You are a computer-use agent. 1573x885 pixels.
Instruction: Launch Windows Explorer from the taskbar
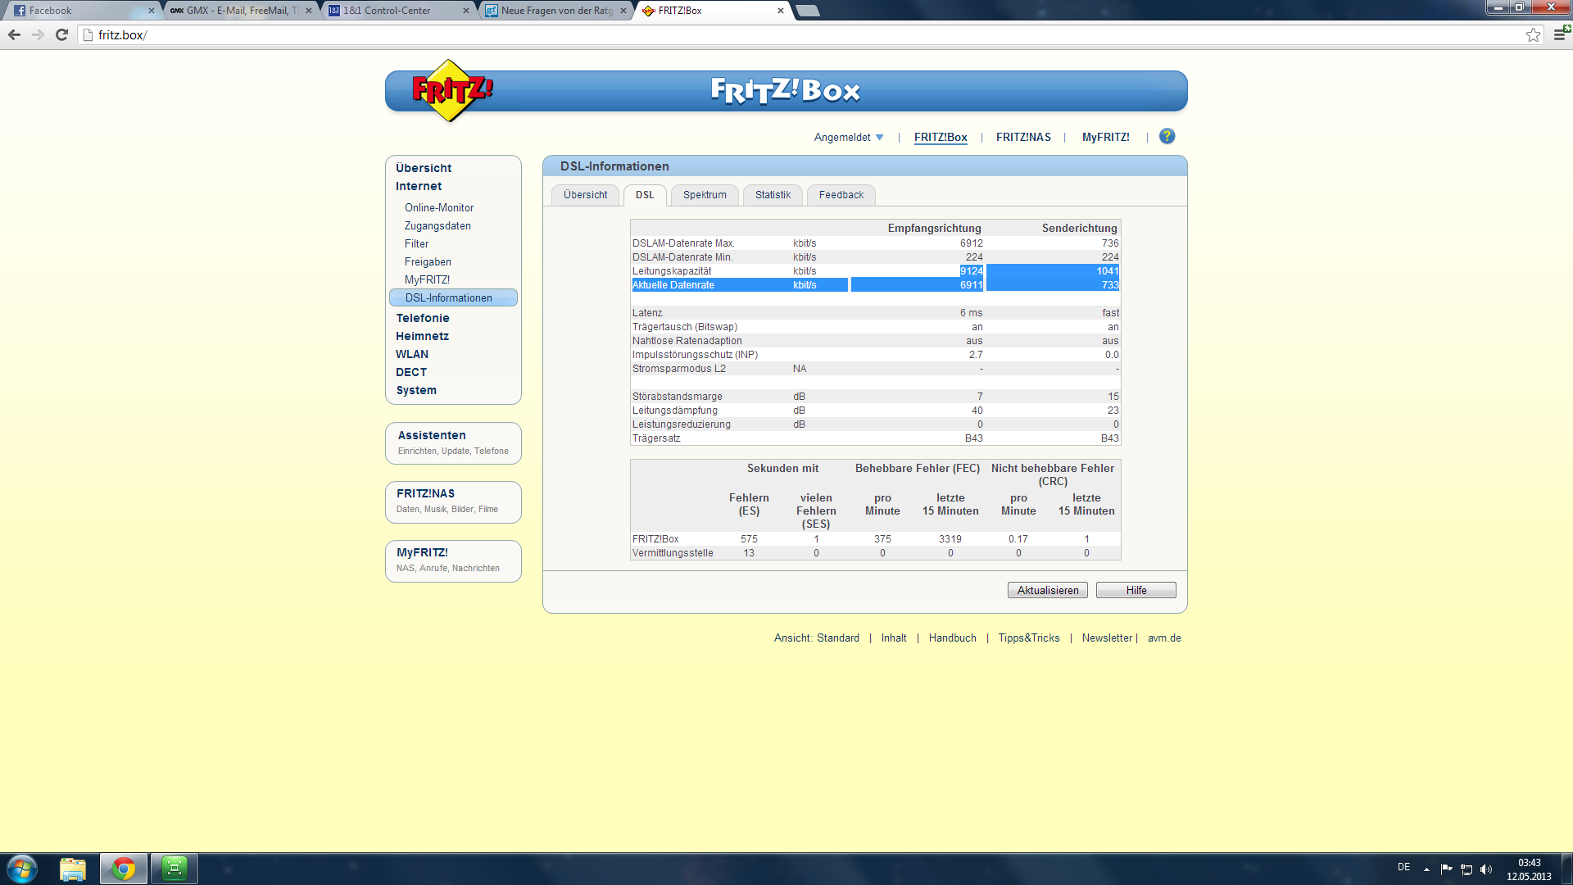pos(73,869)
